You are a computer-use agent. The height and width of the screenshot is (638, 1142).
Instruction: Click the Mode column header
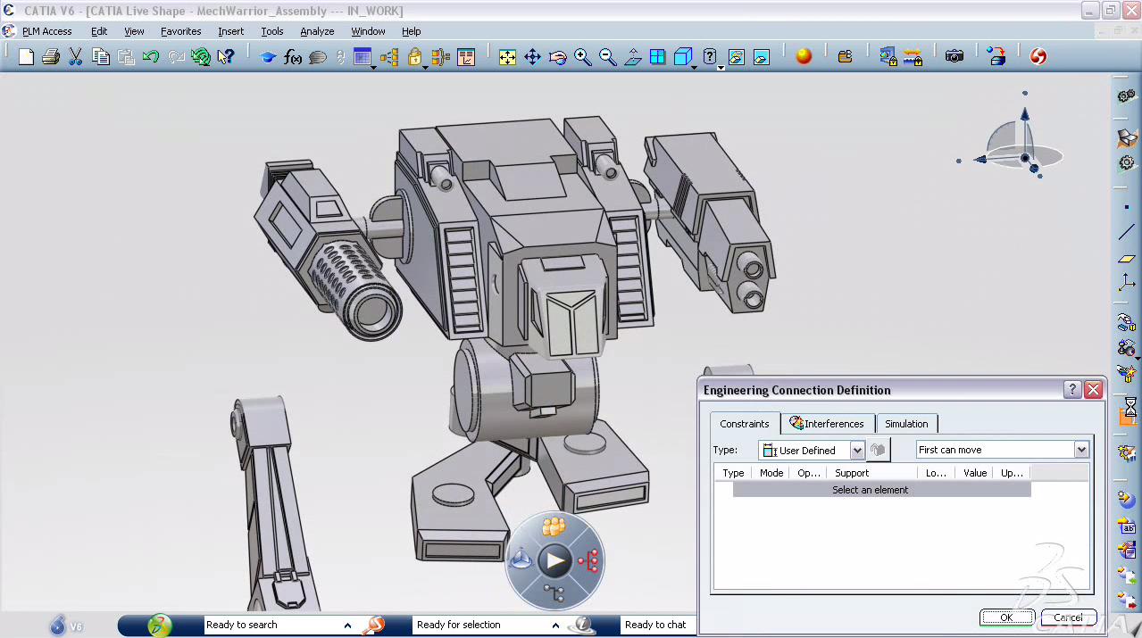point(771,473)
